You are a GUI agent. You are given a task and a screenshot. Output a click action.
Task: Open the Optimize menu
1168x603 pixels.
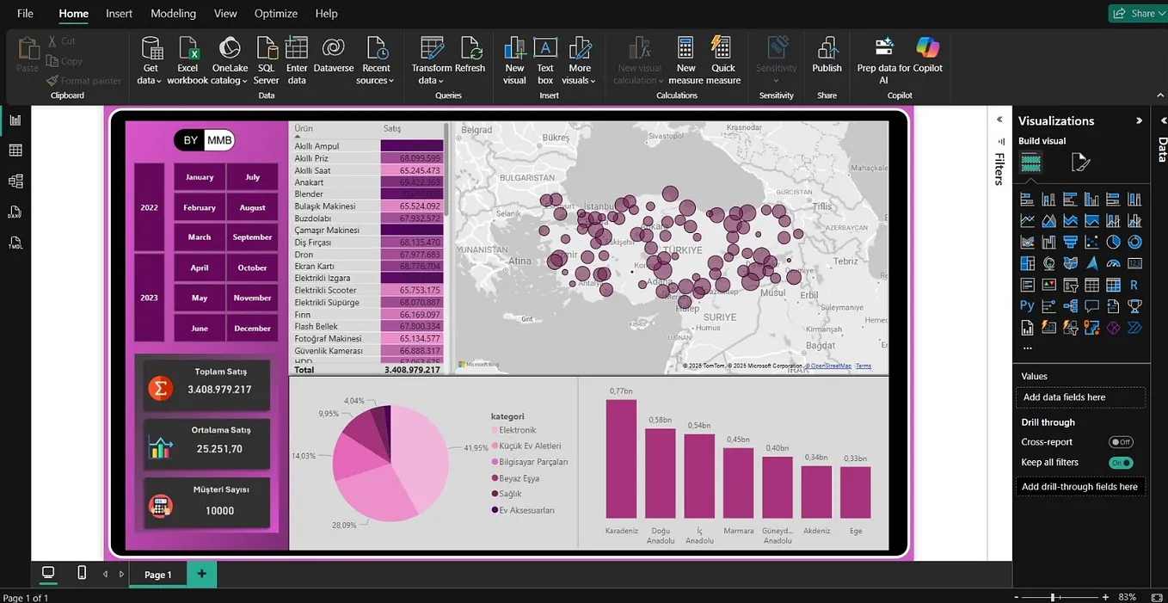coord(275,13)
